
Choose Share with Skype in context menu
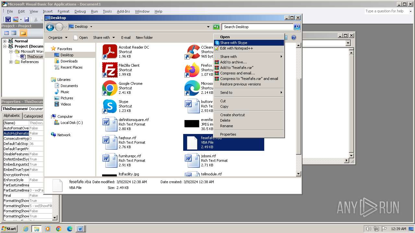249,43
